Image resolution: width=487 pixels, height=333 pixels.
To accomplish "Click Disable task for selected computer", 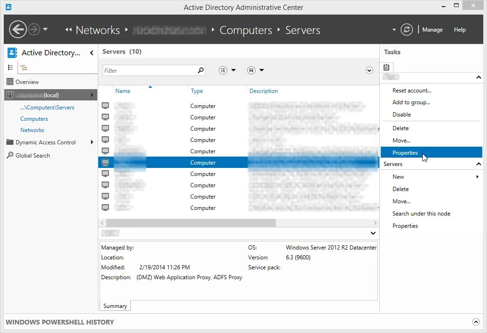I will pos(402,115).
